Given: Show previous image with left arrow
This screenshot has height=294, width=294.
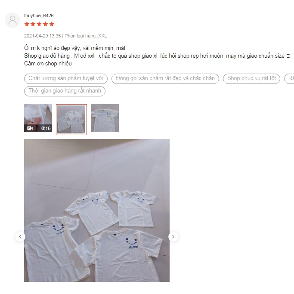Looking at the screenshot, I should point(20,237).
